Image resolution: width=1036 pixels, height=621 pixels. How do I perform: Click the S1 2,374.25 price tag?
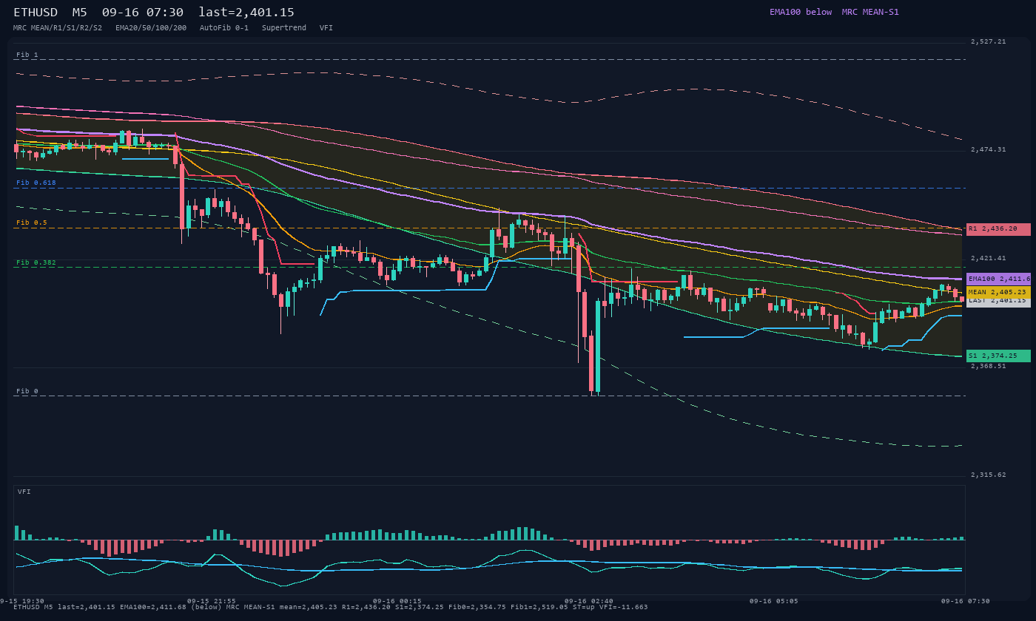(998, 356)
